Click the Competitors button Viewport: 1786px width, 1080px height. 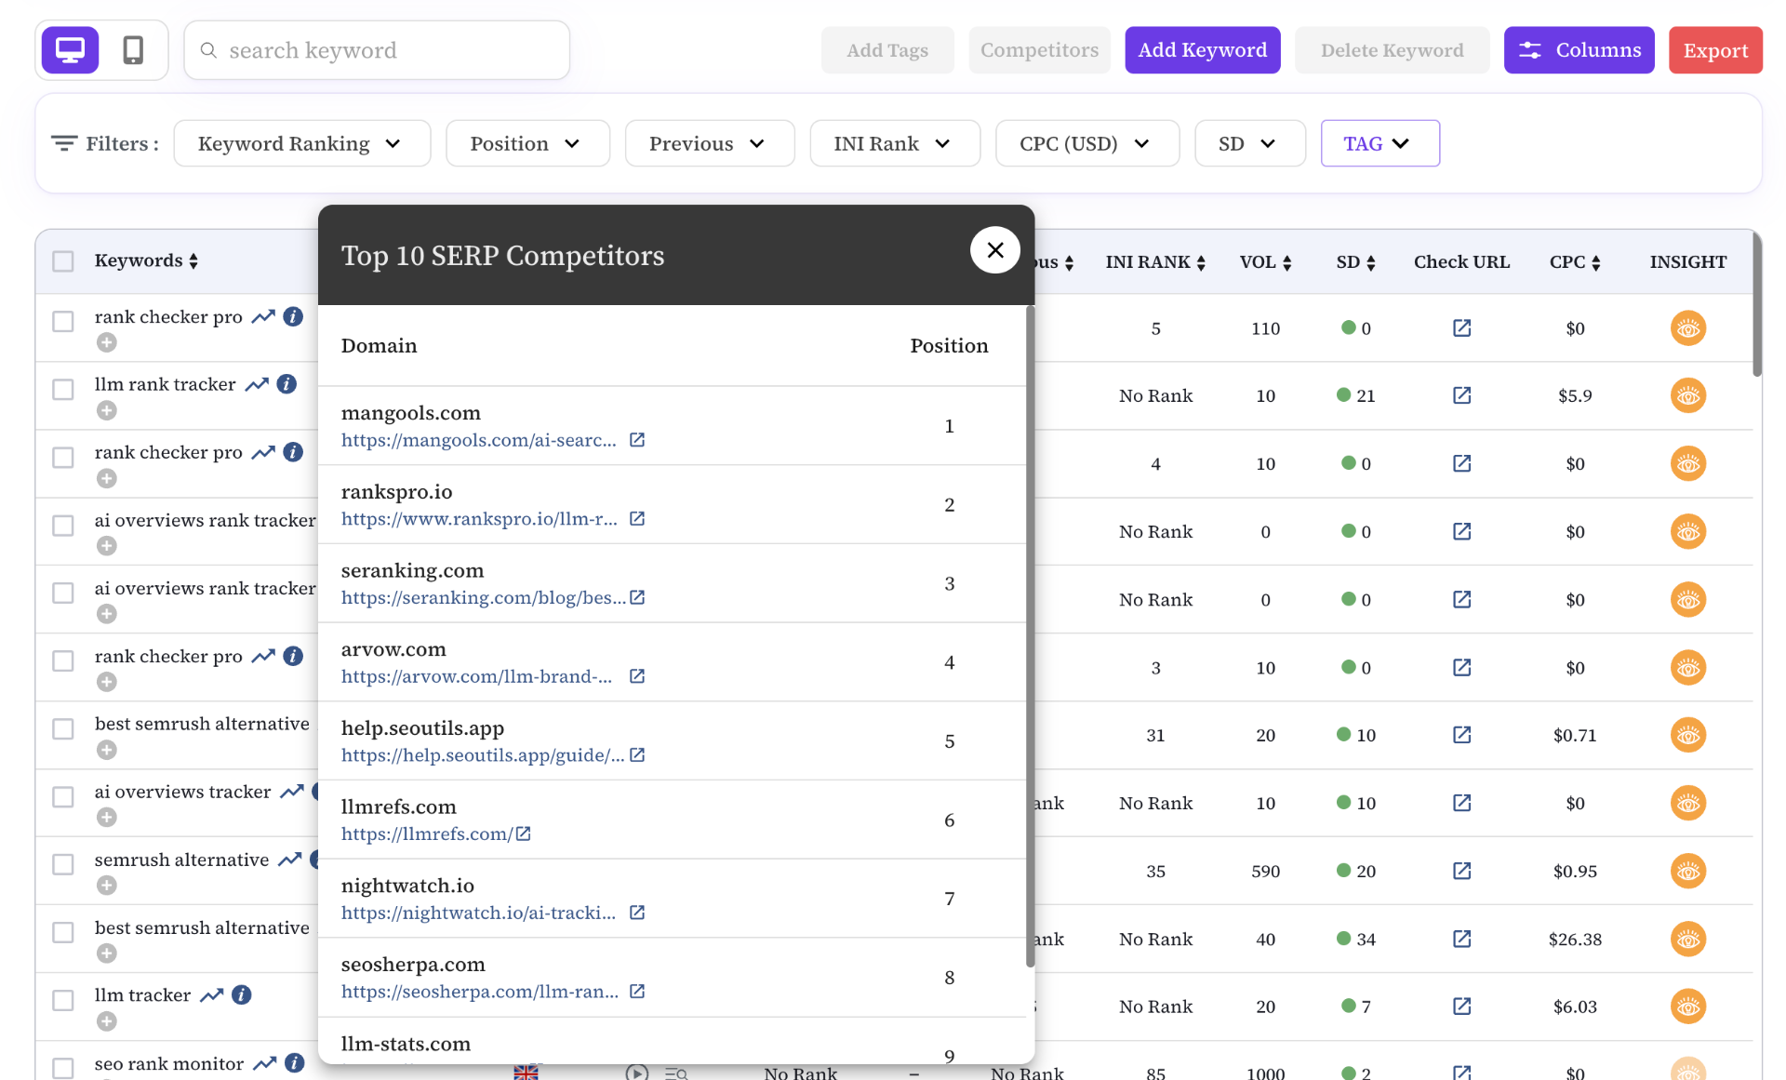coord(1039,50)
